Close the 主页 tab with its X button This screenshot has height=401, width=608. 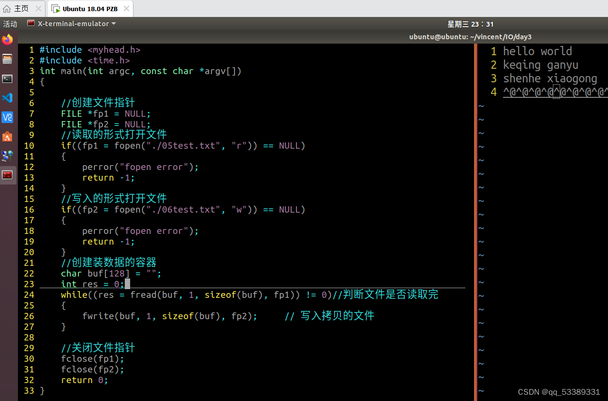38,8
